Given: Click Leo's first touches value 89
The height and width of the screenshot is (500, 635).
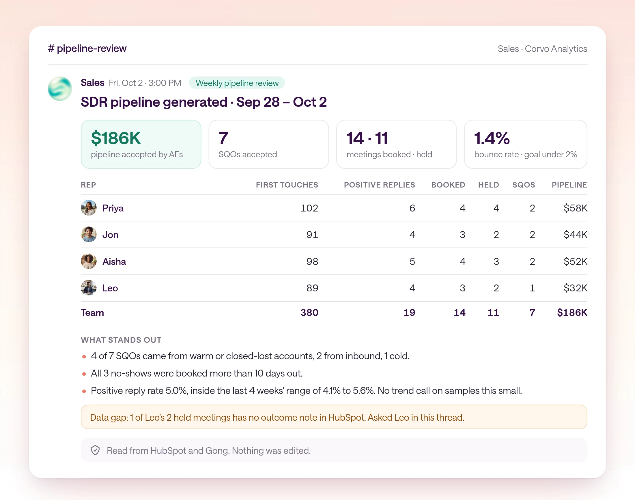Looking at the screenshot, I should coord(312,288).
